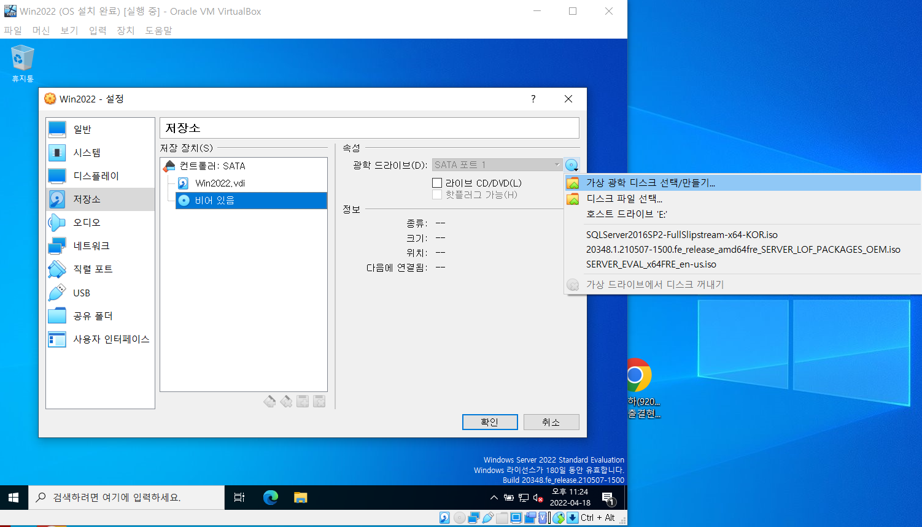Choose 가상 광학 디스크 선택/만들기 menu item

(743, 183)
